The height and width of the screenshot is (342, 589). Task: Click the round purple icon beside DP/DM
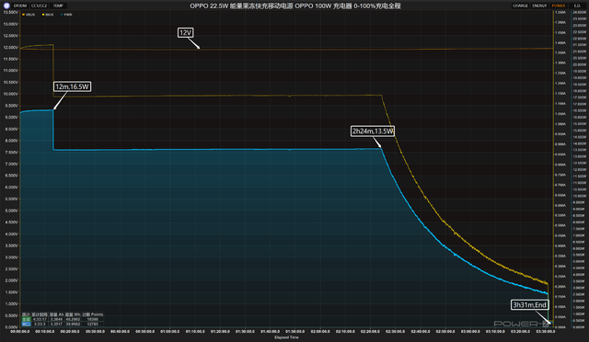[6, 6]
